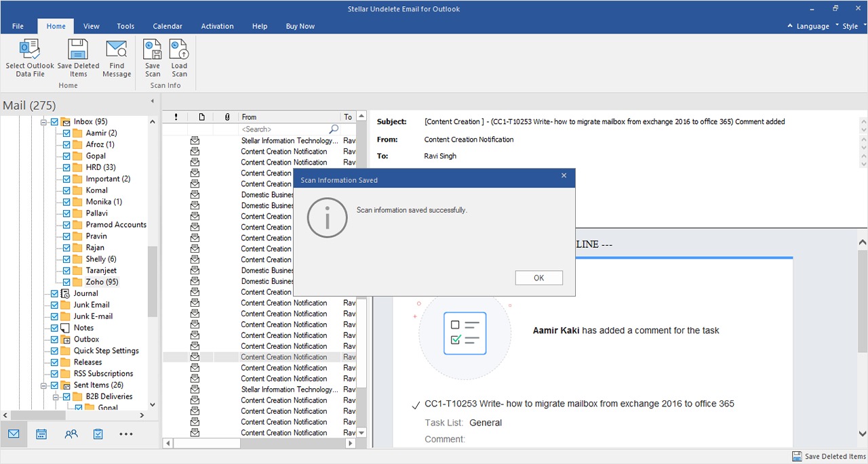Switch to the View tab
This screenshot has height=464, width=868.
[92, 26]
